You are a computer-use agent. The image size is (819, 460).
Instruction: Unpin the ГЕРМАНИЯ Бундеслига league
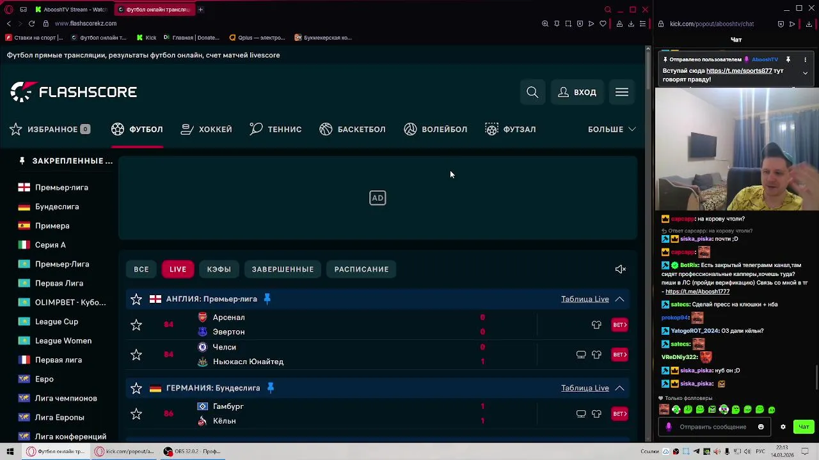tap(271, 388)
